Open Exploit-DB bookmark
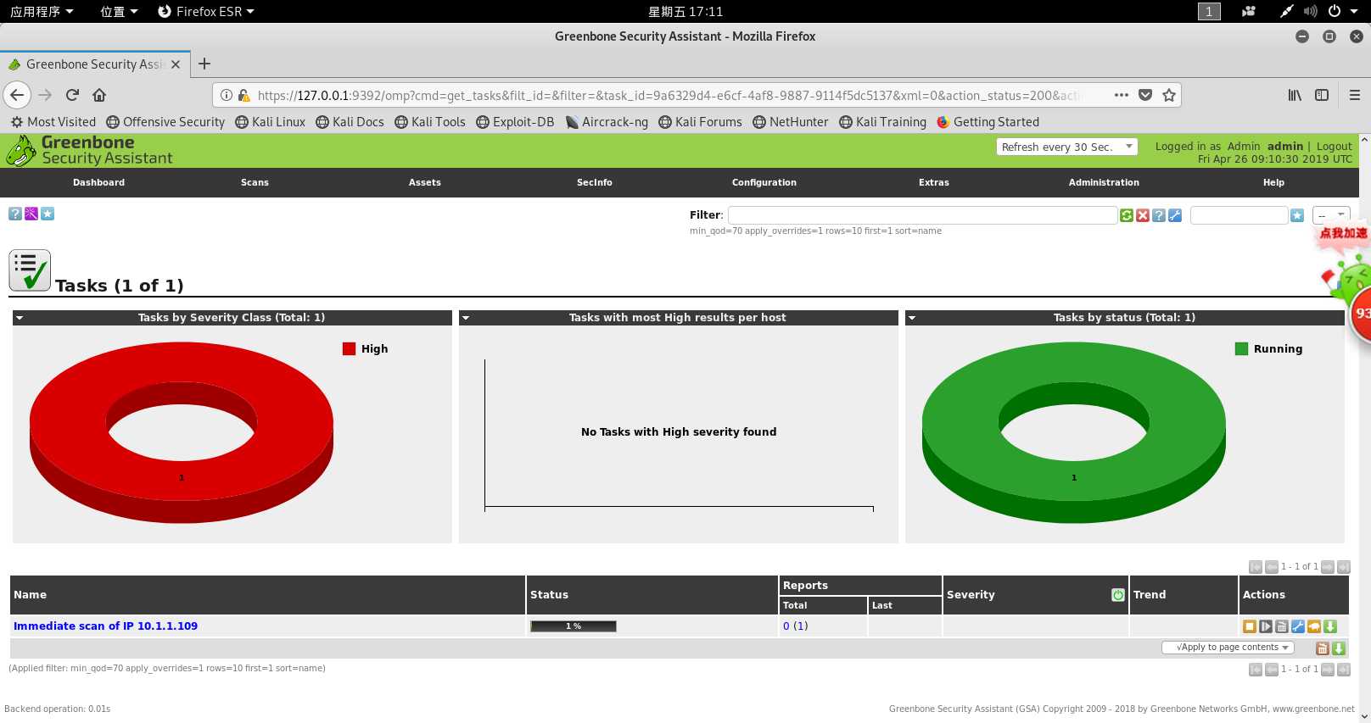This screenshot has height=723, width=1371. pyautogui.click(x=515, y=122)
